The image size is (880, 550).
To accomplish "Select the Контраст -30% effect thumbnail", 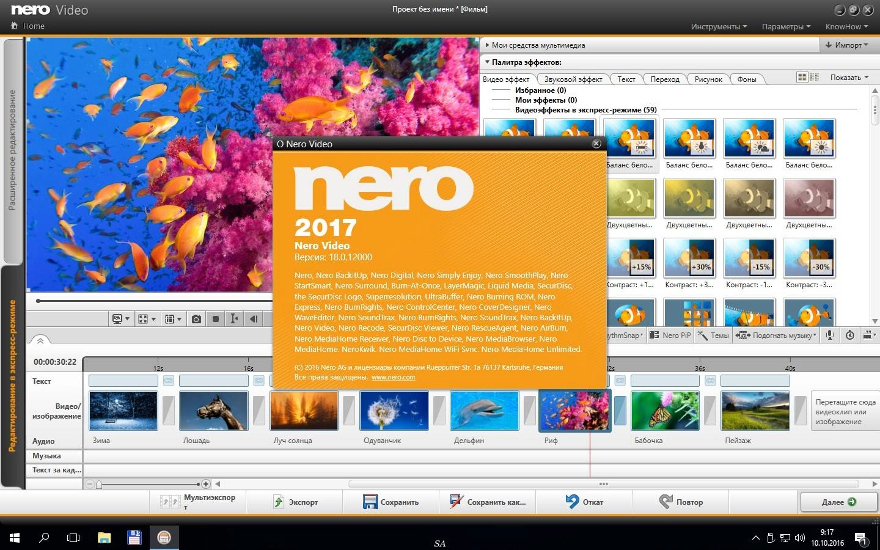I will [x=809, y=257].
